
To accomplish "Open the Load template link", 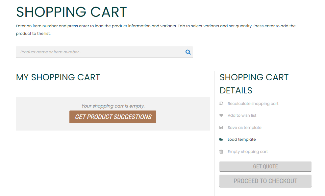I will coord(242,139).
